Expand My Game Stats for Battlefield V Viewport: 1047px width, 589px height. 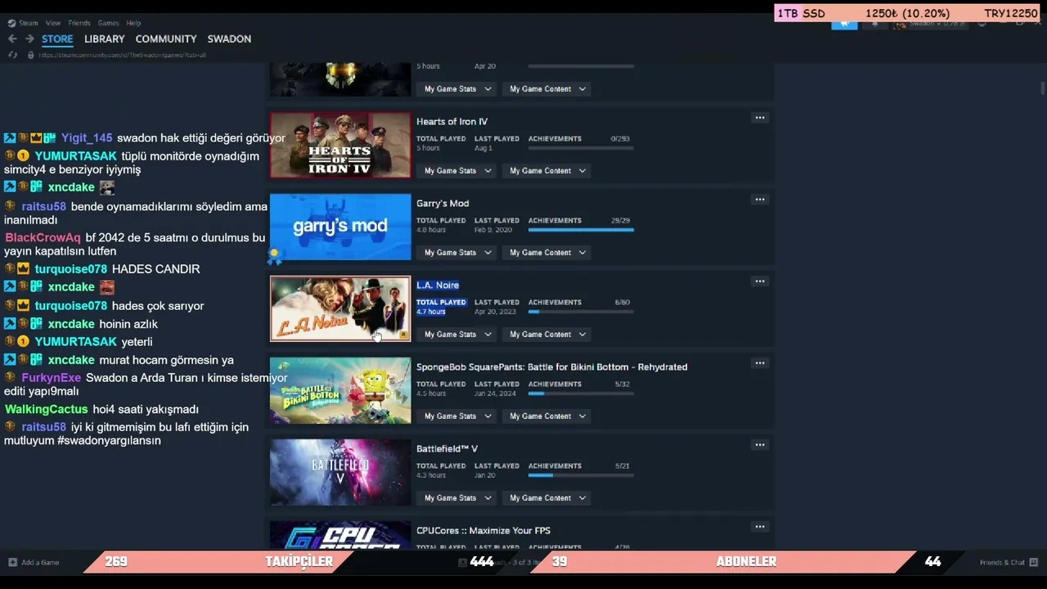click(x=457, y=498)
